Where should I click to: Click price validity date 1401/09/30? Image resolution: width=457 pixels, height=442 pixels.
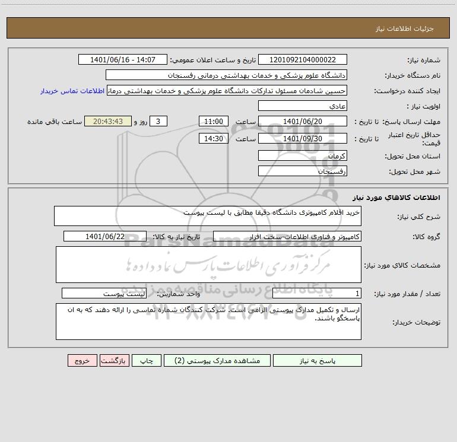[303, 138]
